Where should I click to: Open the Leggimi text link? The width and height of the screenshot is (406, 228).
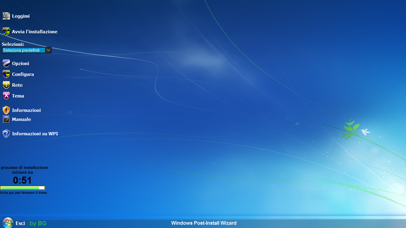tap(21, 16)
